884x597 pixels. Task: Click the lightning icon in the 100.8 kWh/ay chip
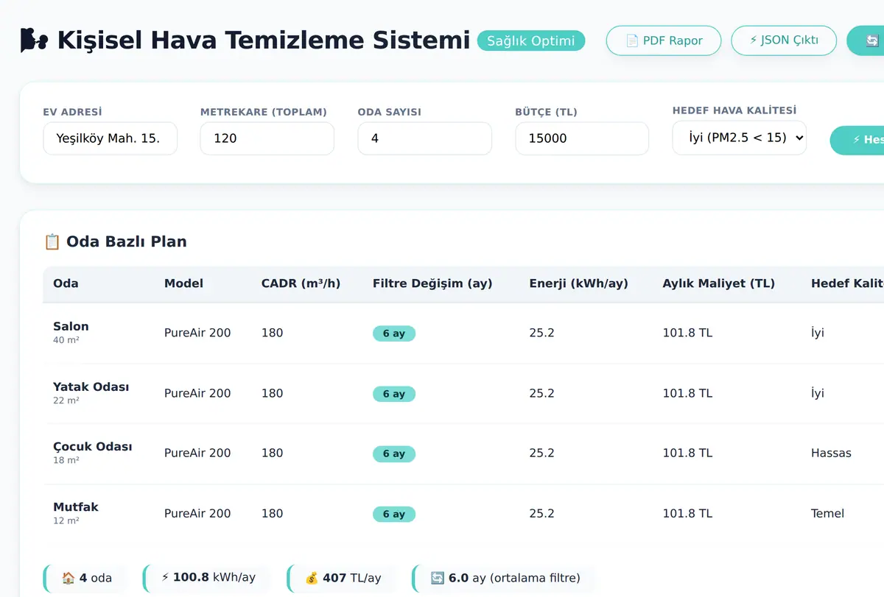point(165,577)
